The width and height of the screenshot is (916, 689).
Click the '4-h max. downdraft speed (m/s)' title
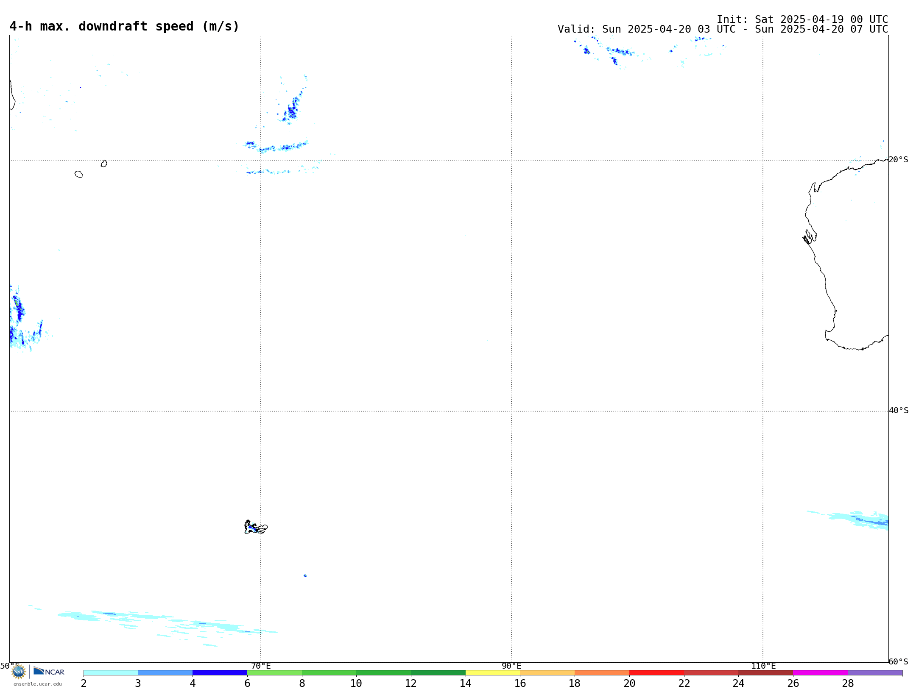(124, 26)
